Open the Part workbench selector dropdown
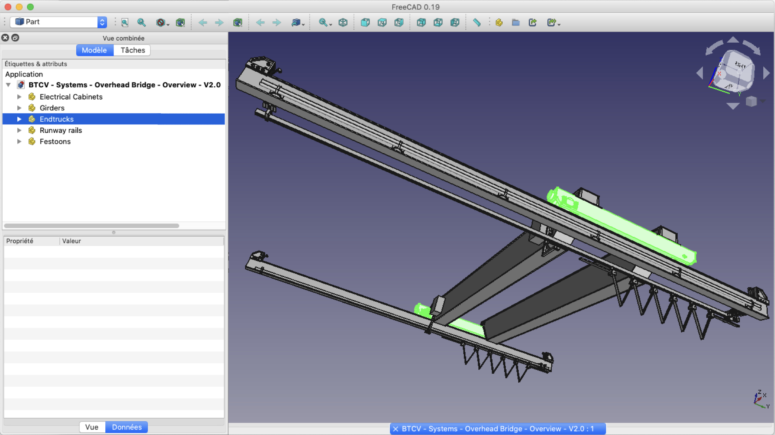The height and width of the screenshot is (435, 775). click(59, 22)
